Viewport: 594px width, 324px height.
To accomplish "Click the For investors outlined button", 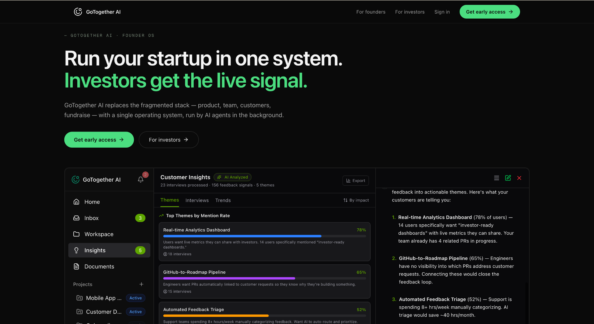I will [169, 140].
